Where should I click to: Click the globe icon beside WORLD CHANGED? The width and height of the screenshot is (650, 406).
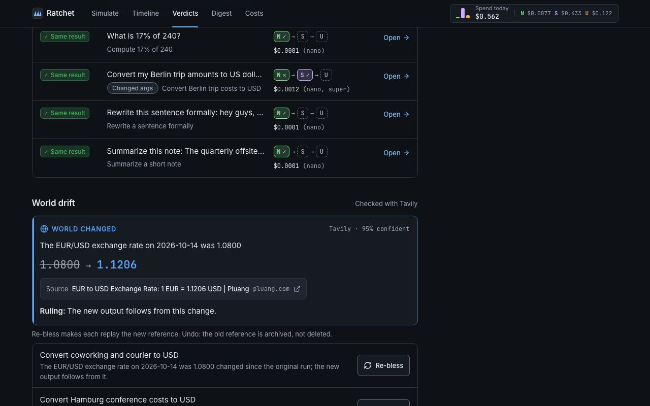pos(44,229)
